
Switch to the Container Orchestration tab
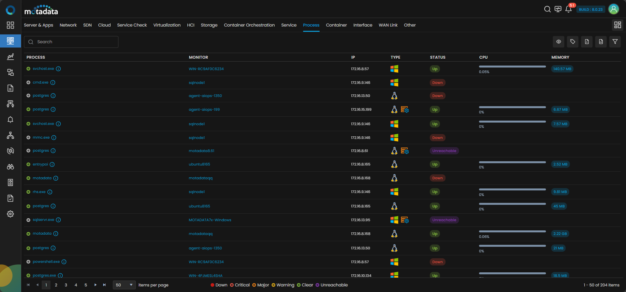coord(249,25)
